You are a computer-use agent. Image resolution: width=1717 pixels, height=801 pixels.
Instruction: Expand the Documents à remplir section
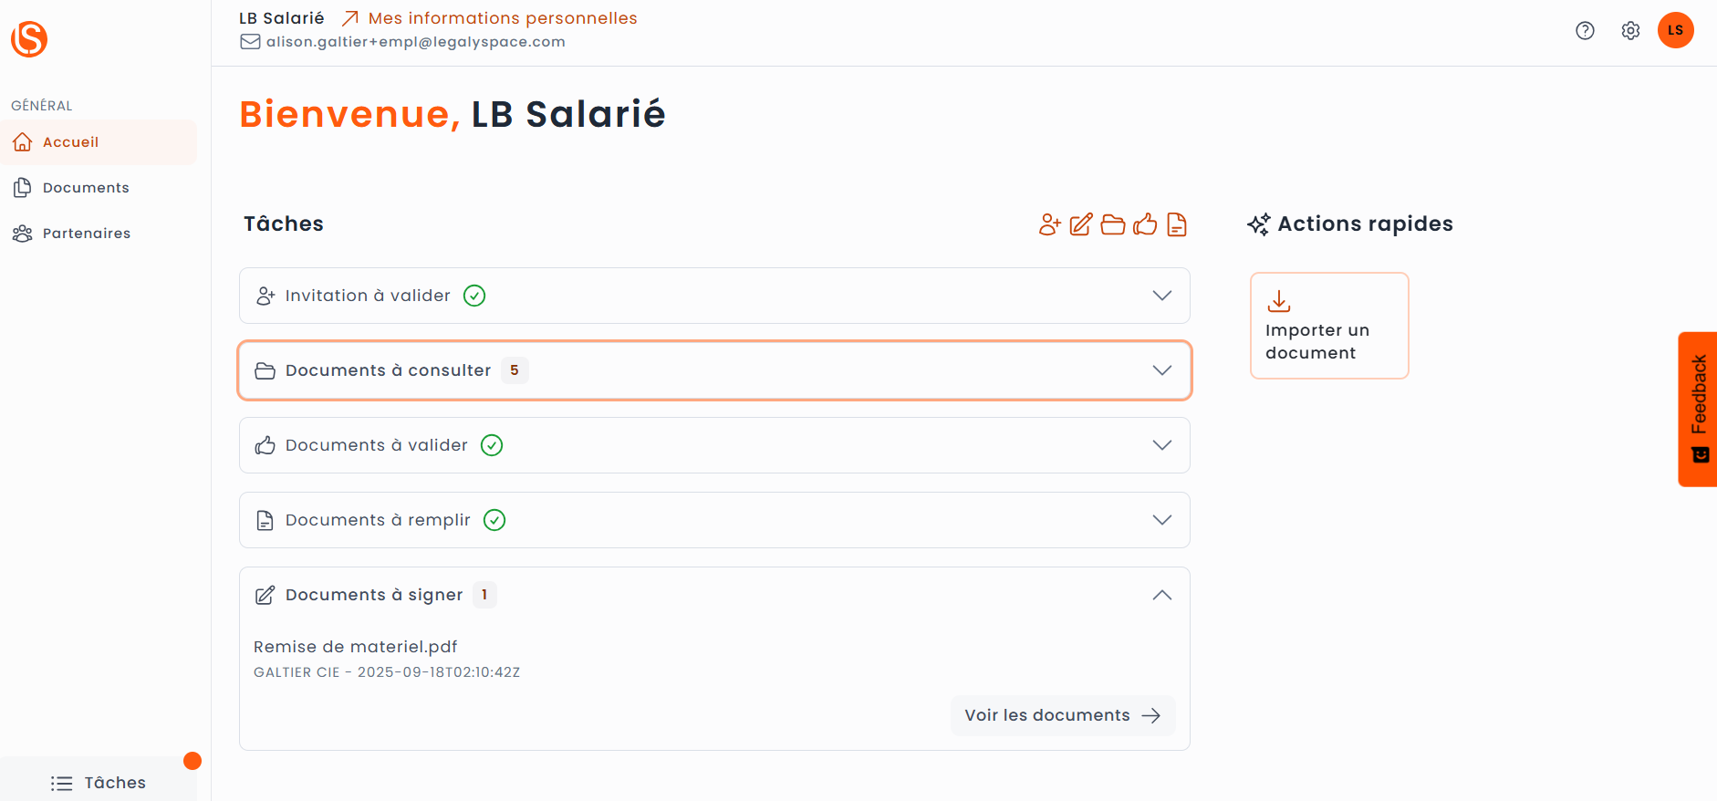(x=1161, y=520)
